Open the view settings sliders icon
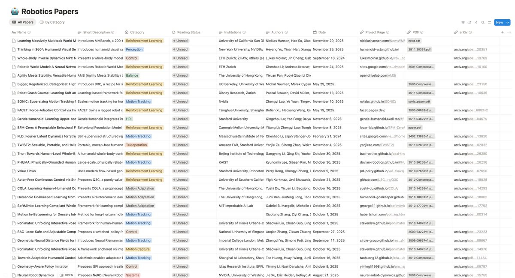This screenshot has height=278, width=515. click(x=489, y=22)
